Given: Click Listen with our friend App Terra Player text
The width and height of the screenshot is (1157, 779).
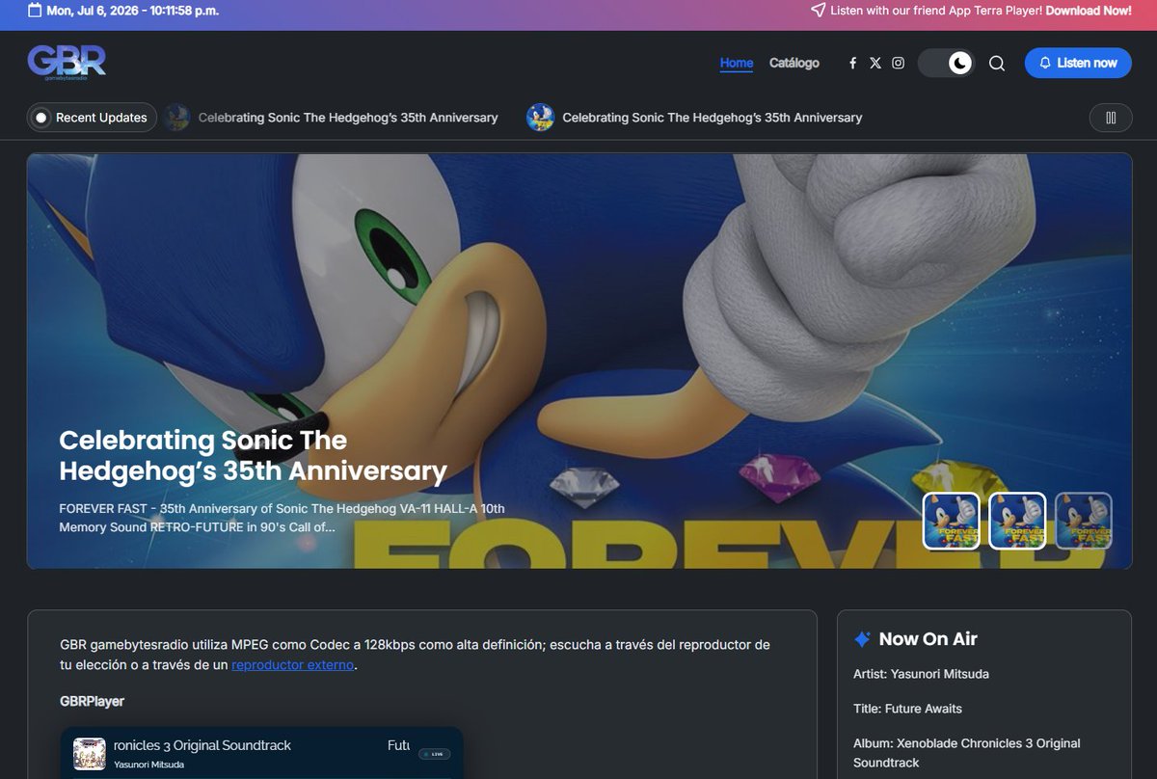Looking at the screenshot, I should click(x=936, y=11).
